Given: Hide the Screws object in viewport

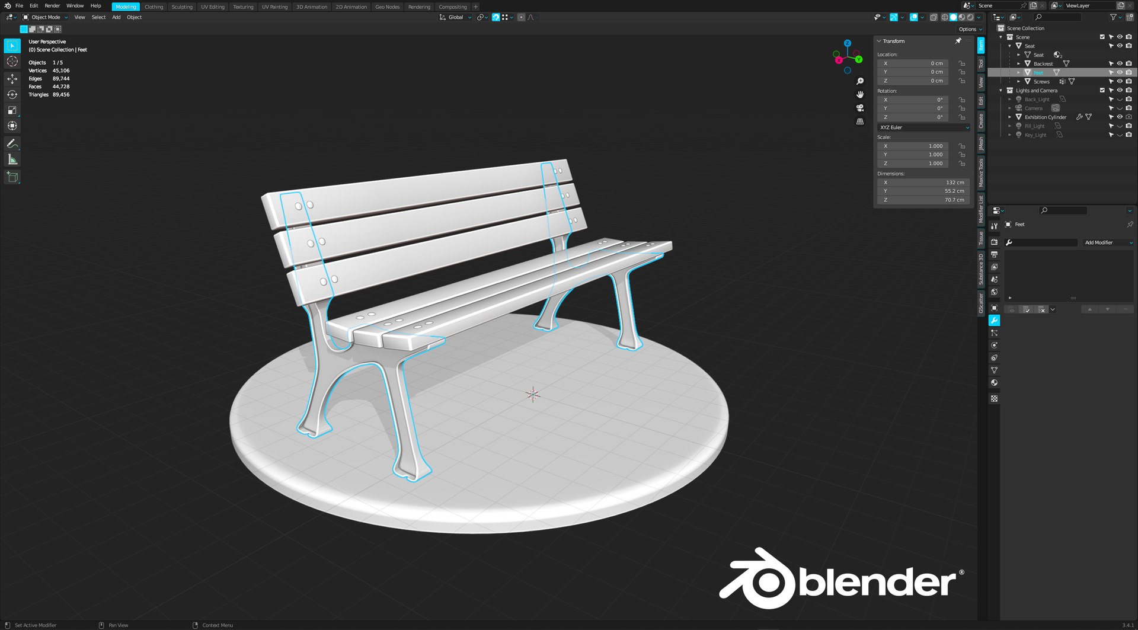Looking at the screenshot, I should 1120,81.
